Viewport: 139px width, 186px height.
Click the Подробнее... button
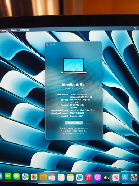coord(74,122)
